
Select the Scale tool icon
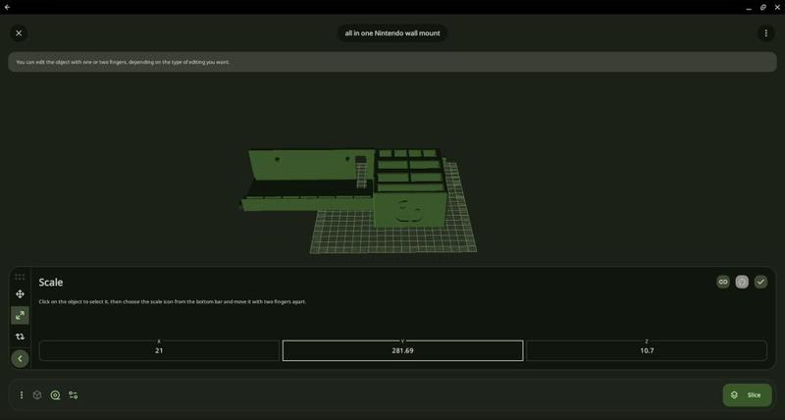pyautogui.click(x=20, y=315)
